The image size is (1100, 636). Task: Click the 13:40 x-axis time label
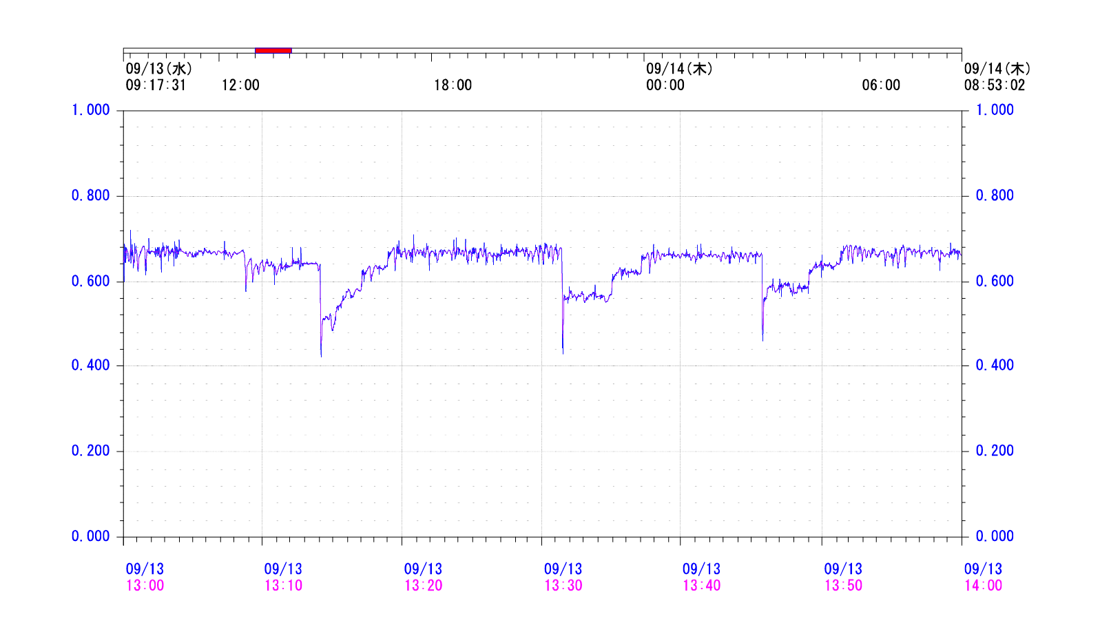(x=702, y=586)
